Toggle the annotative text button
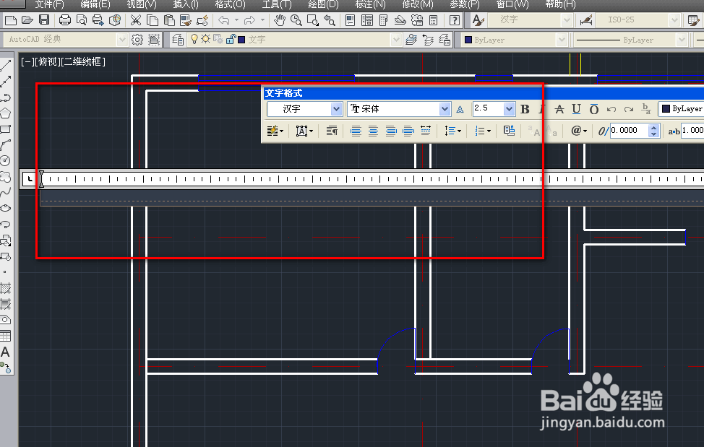704x447 pixels. coord(460,109)
